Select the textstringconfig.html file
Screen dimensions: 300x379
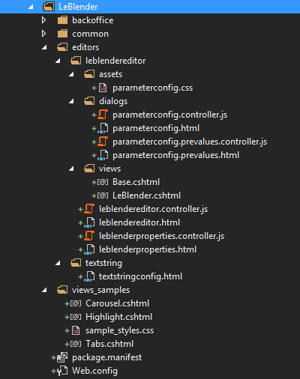click(x=140, y=276)
